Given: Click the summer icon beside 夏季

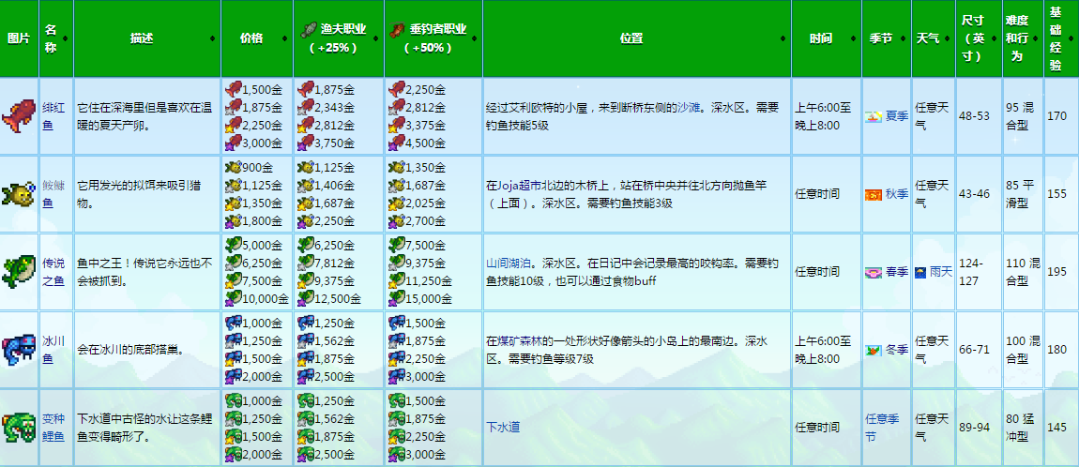Looking at the screenshot, I should click(x=874, y=116).
